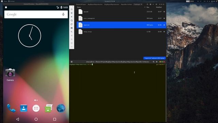Toggle star on report.txt row
Image resolution: width=218 pixels, height=123 pixels.
164,25
